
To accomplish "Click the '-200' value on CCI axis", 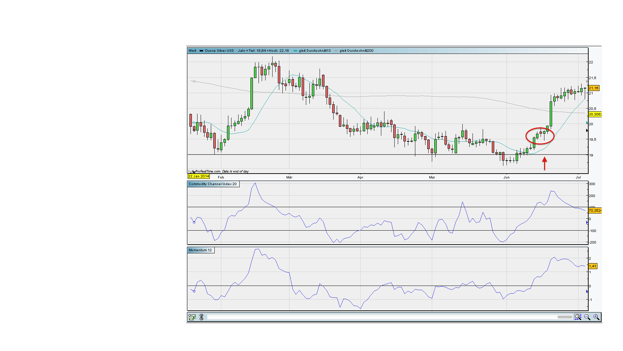I will 592,243.
